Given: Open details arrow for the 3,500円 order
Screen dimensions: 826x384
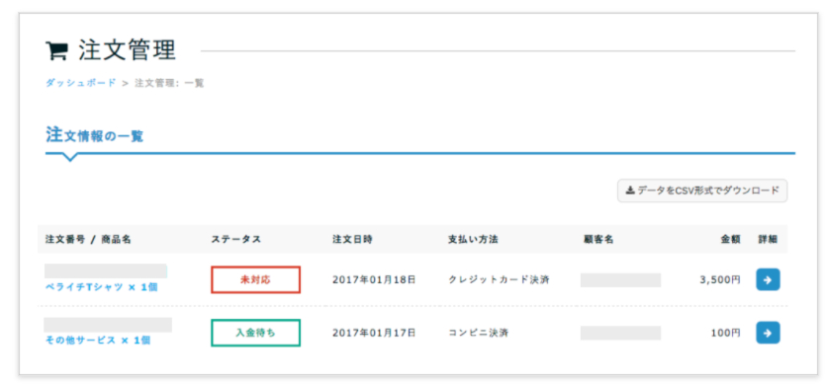Looking at the screenshot, I should coord(768,279).
